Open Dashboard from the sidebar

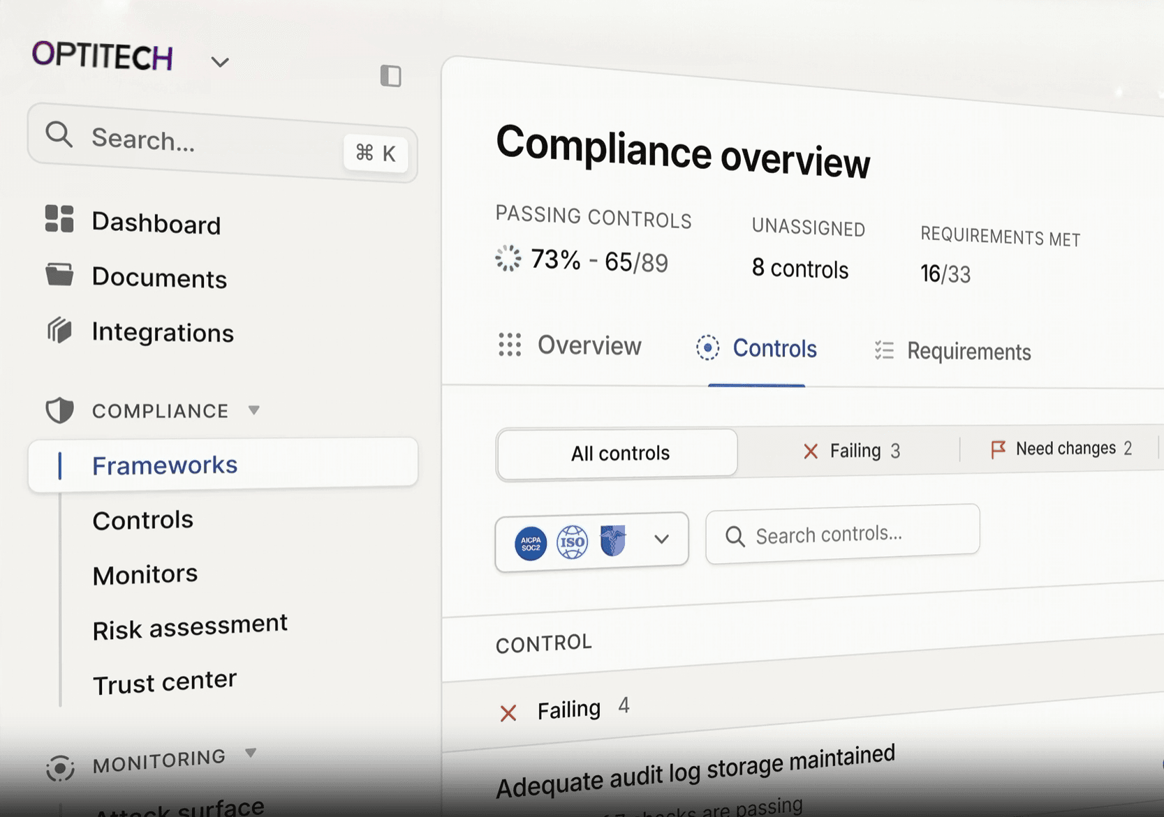[156, 223]
